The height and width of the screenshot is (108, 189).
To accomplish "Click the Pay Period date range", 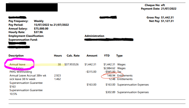I will 51,25.
